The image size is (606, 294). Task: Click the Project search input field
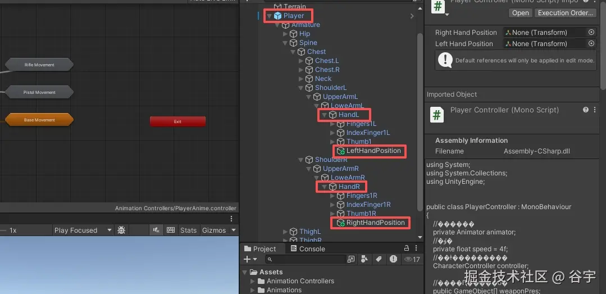[306, 259]
